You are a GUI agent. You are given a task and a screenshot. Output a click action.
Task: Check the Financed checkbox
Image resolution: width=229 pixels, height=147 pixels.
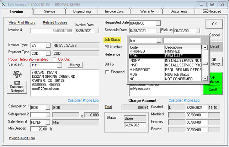coord(107,72)
